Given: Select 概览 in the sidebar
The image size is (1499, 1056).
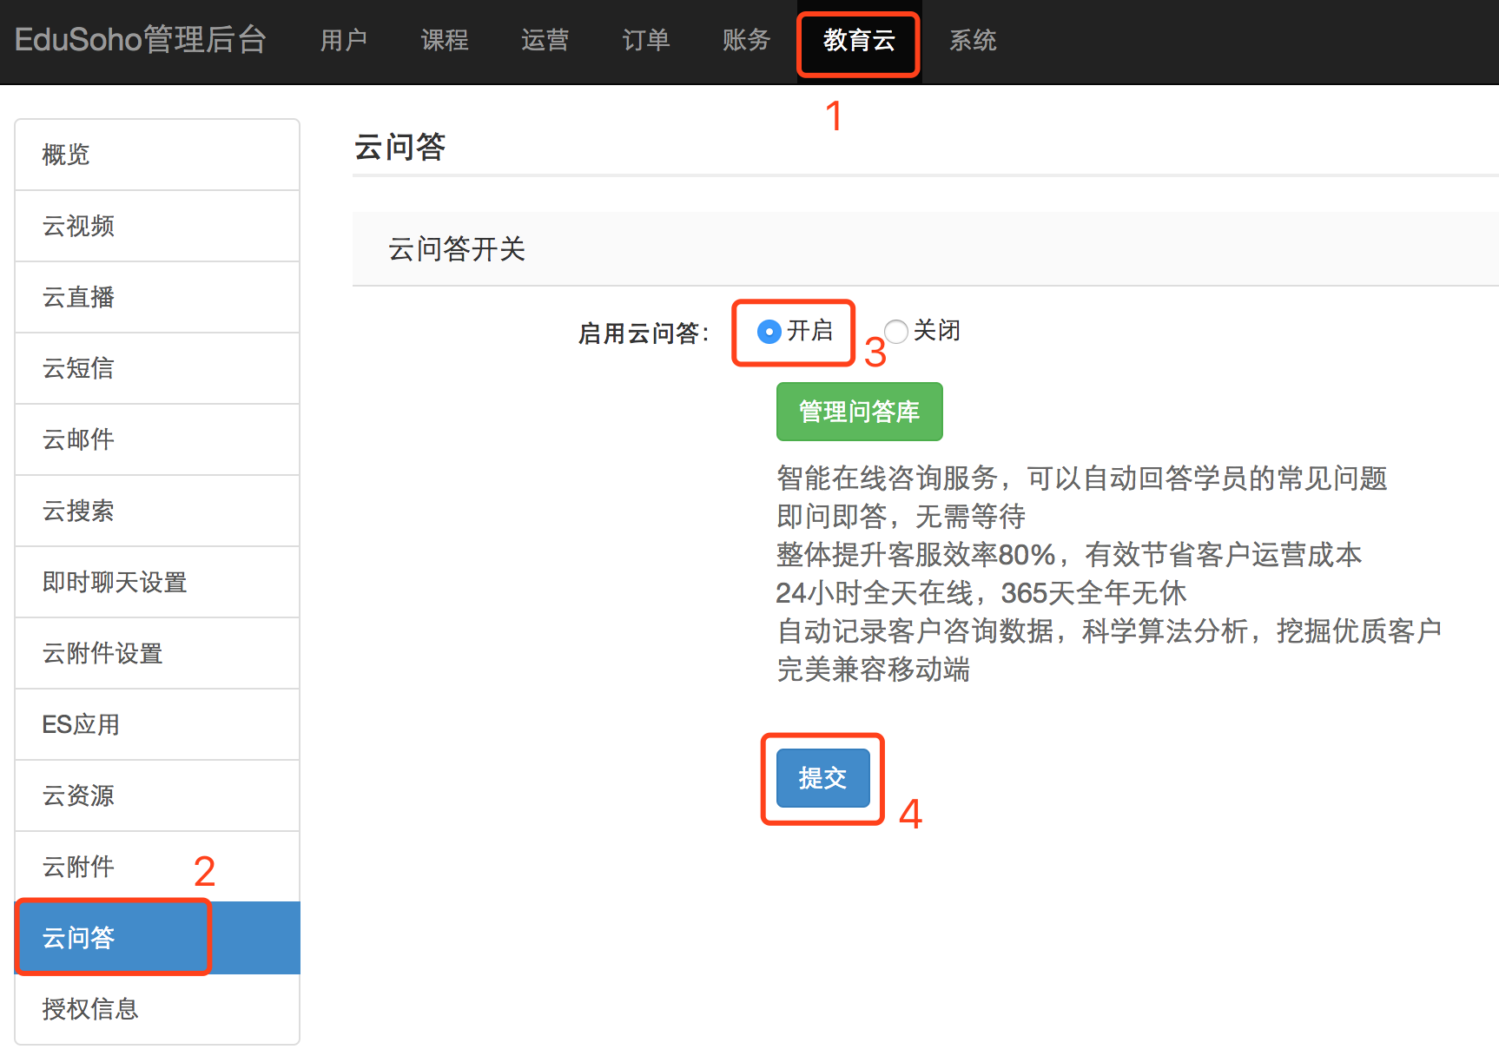Looking at the screenshot, I should (157, 155).
